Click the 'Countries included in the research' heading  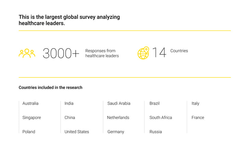click(51, 87)
